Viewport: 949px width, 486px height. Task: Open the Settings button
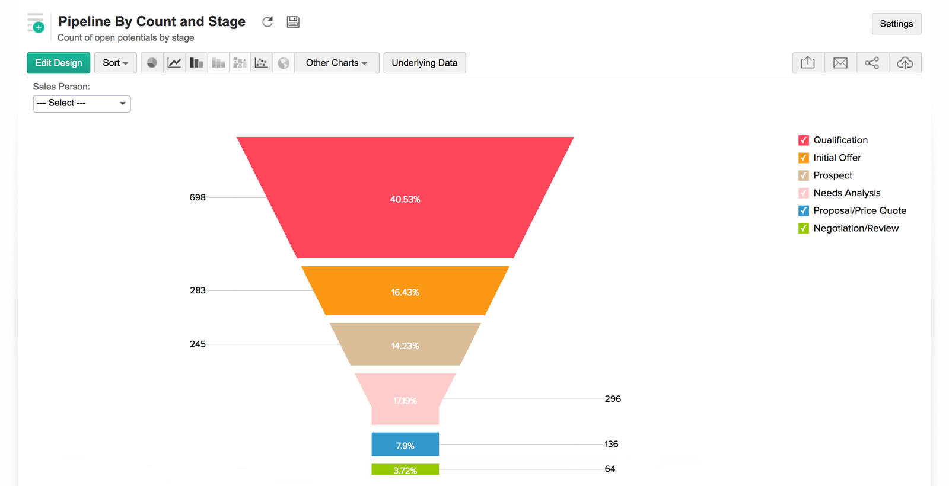click(x=896, y=24)
